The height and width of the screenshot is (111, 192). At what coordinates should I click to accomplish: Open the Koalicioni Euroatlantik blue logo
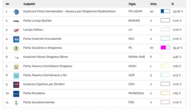[16, 39]
